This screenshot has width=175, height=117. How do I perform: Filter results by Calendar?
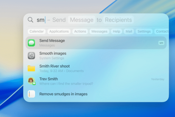[x=36, y=31]
